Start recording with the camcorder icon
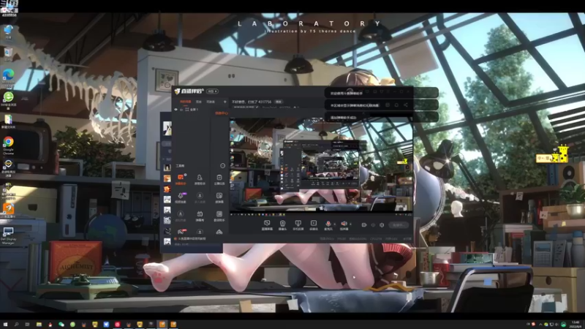 pyautogui.click(x=364, y=225)
